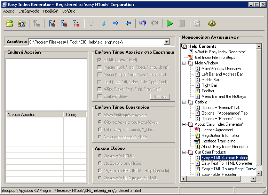Viewport: 268px width, 195px height.
Task: Click the preview magnifier toolbar icon
Action: (197, 23)
